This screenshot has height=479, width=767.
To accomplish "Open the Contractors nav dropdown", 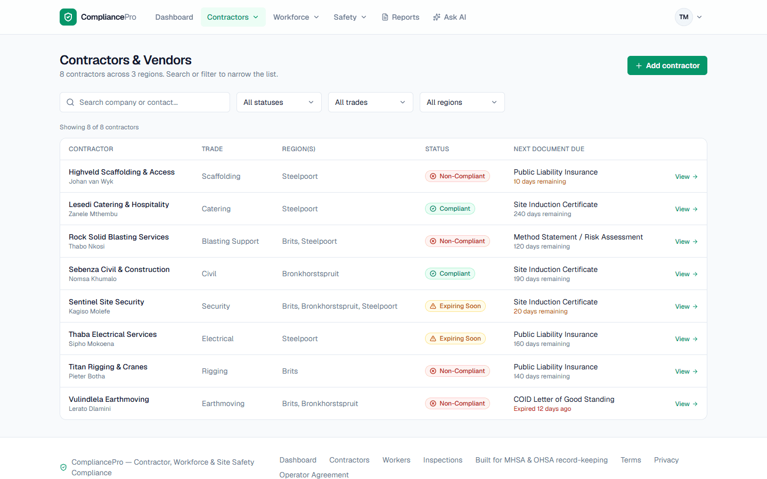I will (x=233, y=17).
